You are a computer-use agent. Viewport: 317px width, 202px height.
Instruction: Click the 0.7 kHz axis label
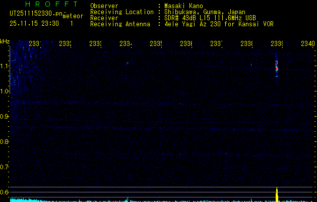point(5,167)
